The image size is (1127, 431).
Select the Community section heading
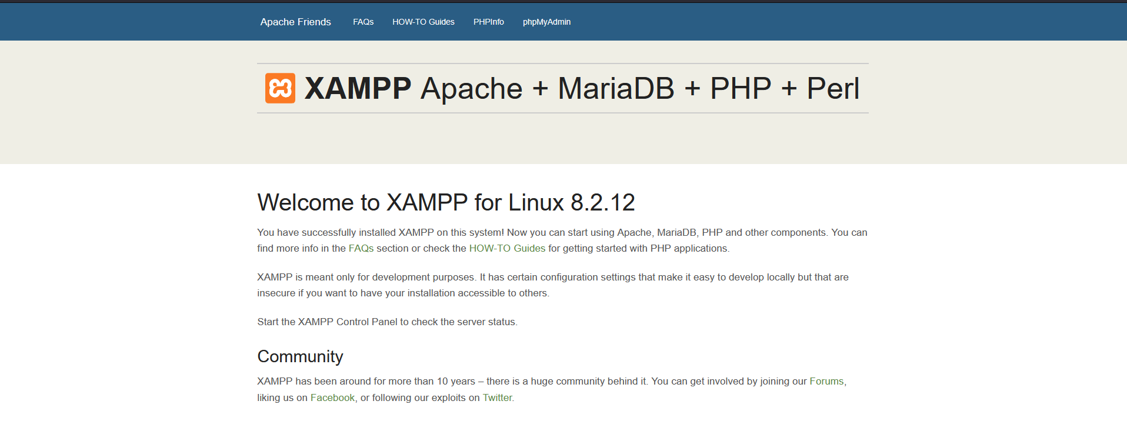click(300, 356)
